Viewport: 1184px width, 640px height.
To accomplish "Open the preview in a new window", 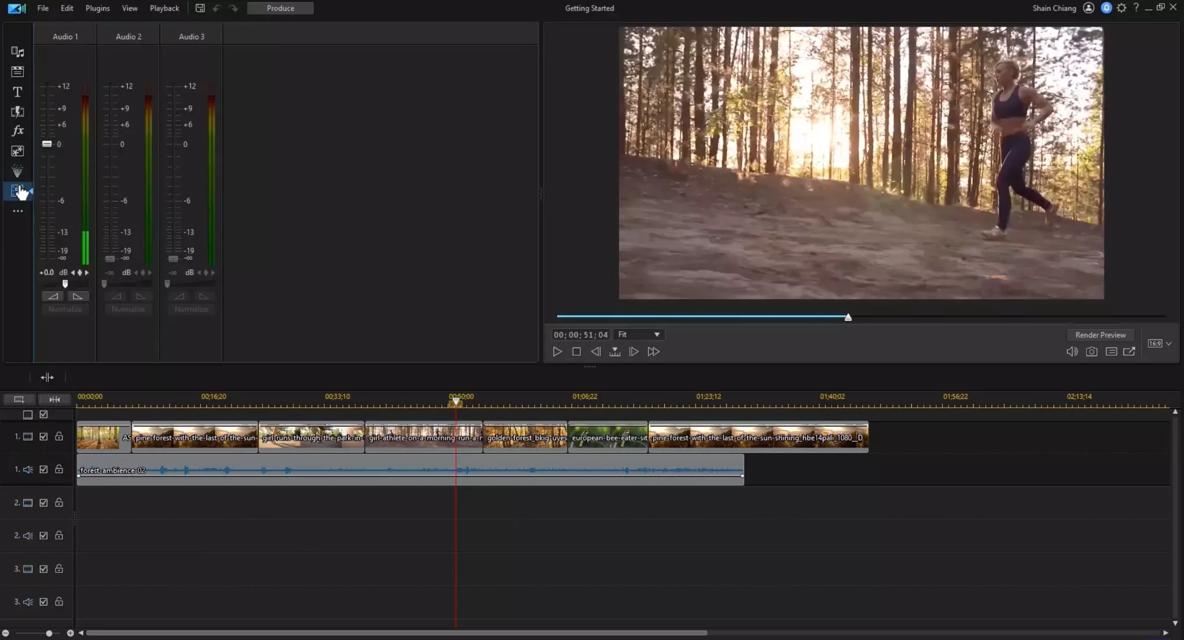I will [1130, 352].
